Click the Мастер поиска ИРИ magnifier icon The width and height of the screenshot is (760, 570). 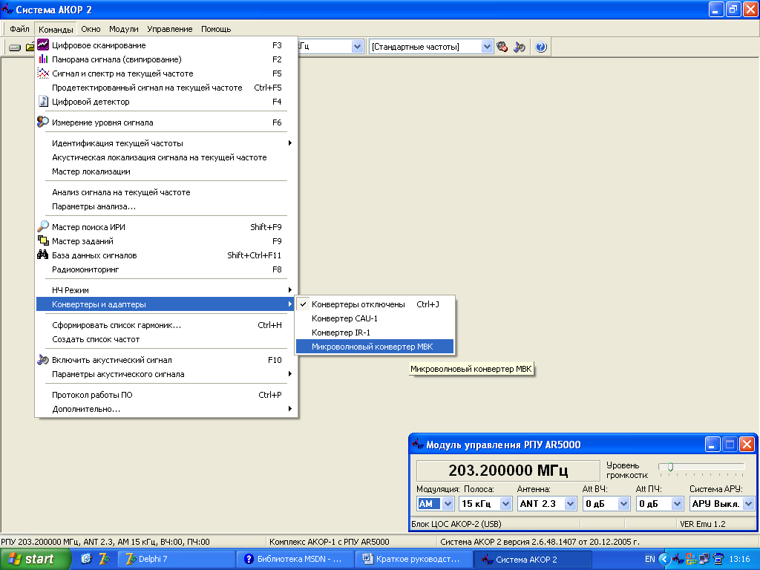point(43,226)
